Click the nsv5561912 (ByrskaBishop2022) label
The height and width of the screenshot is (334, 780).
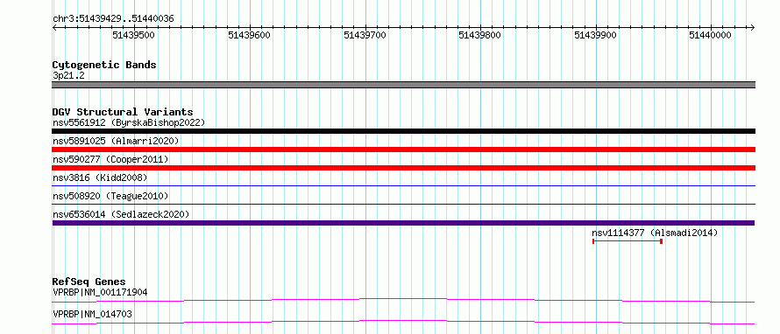point(129,122)
